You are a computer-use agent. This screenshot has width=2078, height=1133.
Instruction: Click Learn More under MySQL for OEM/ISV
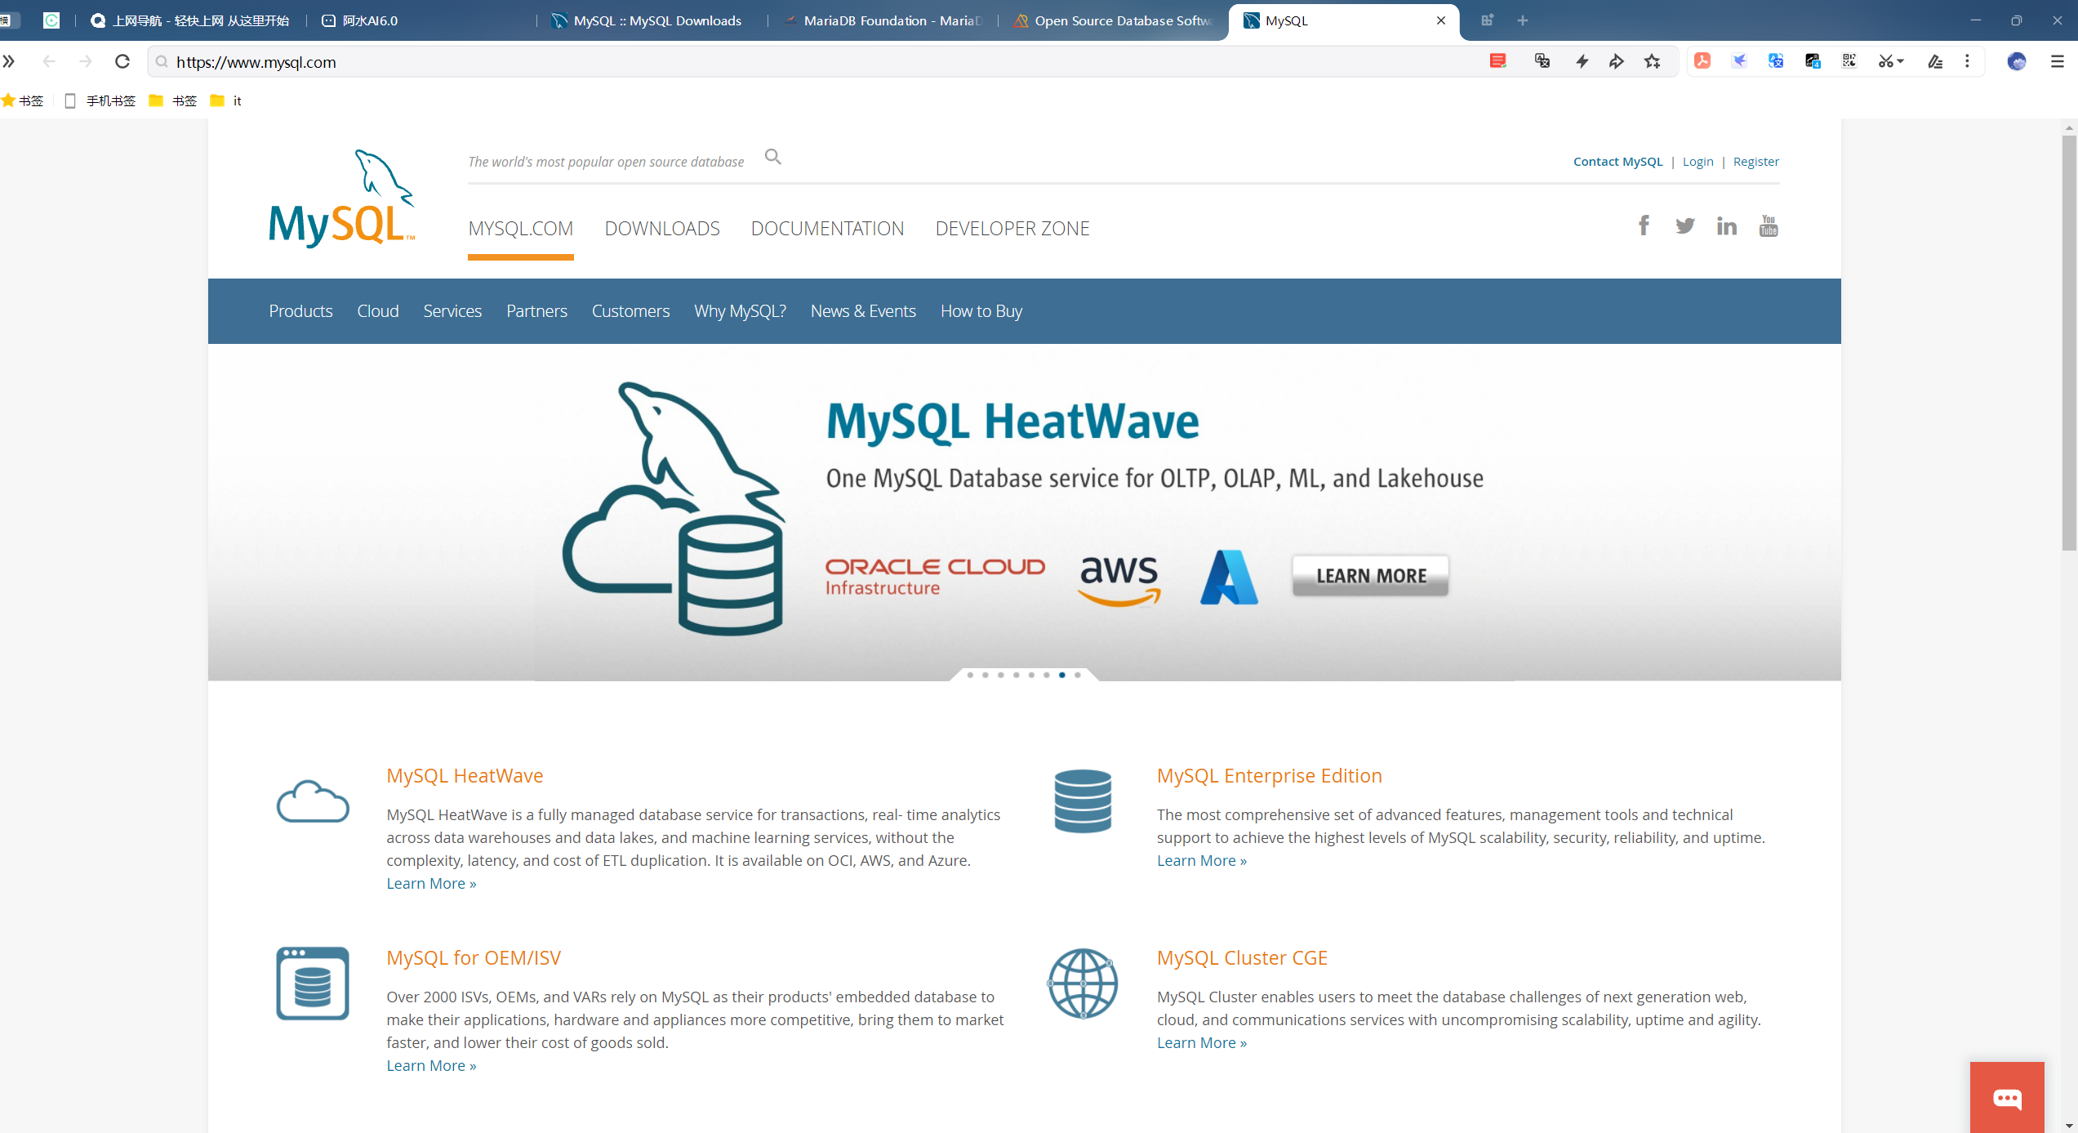(431, 1065)
